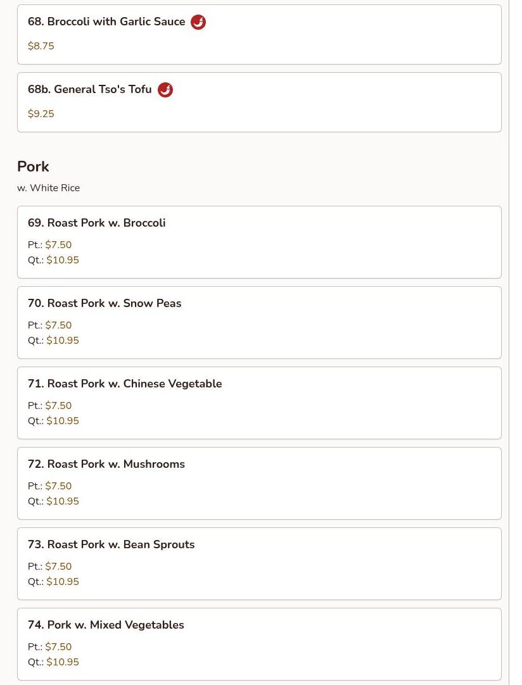Choose 70. Roast Pork w. Snow Peas
Screen dimensions: 522x685
point(105,303)
